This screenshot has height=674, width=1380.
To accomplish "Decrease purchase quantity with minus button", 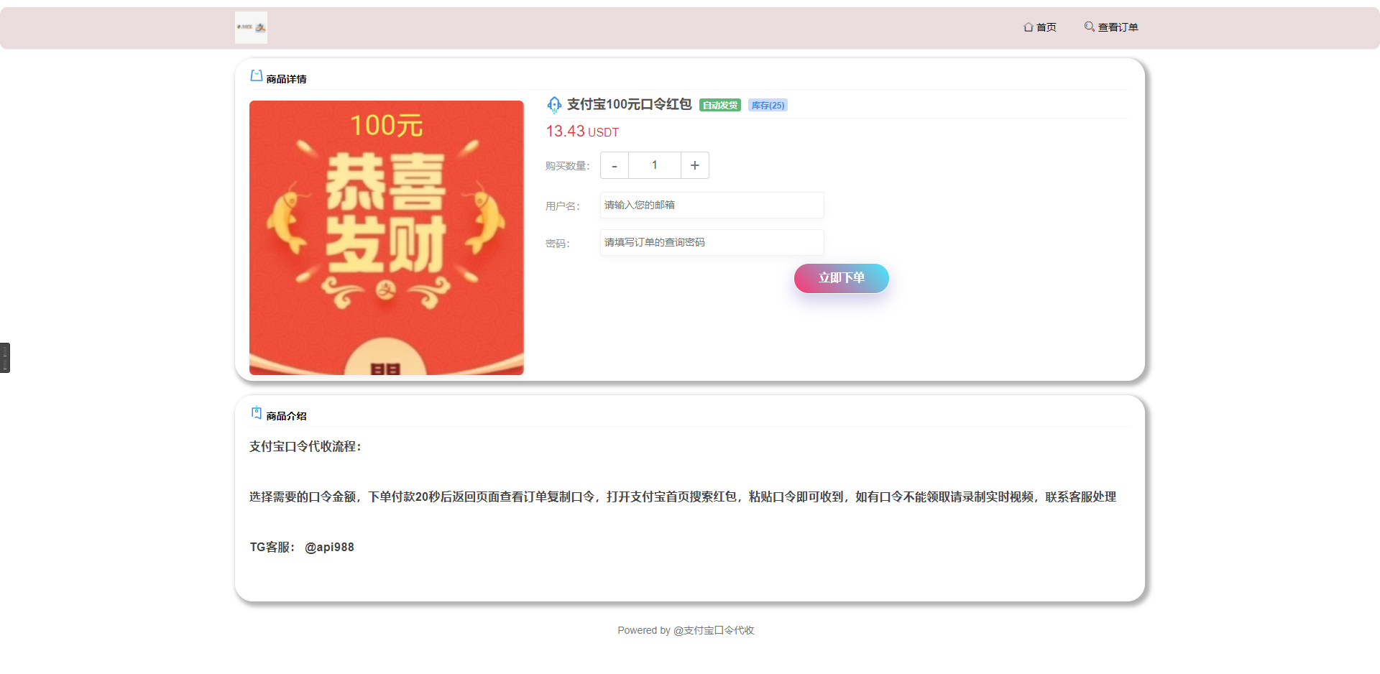I will click(x=615, y=165).
